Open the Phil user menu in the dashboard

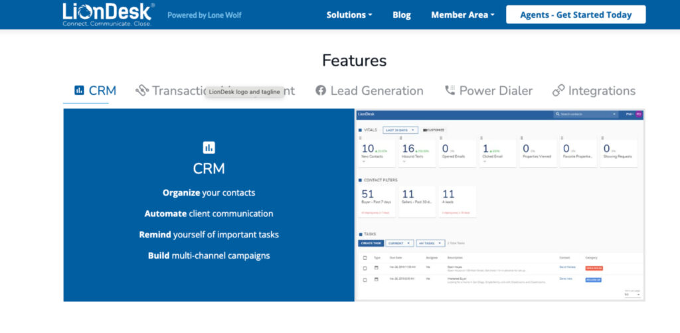pyautogui.click(x=630, y=114)
